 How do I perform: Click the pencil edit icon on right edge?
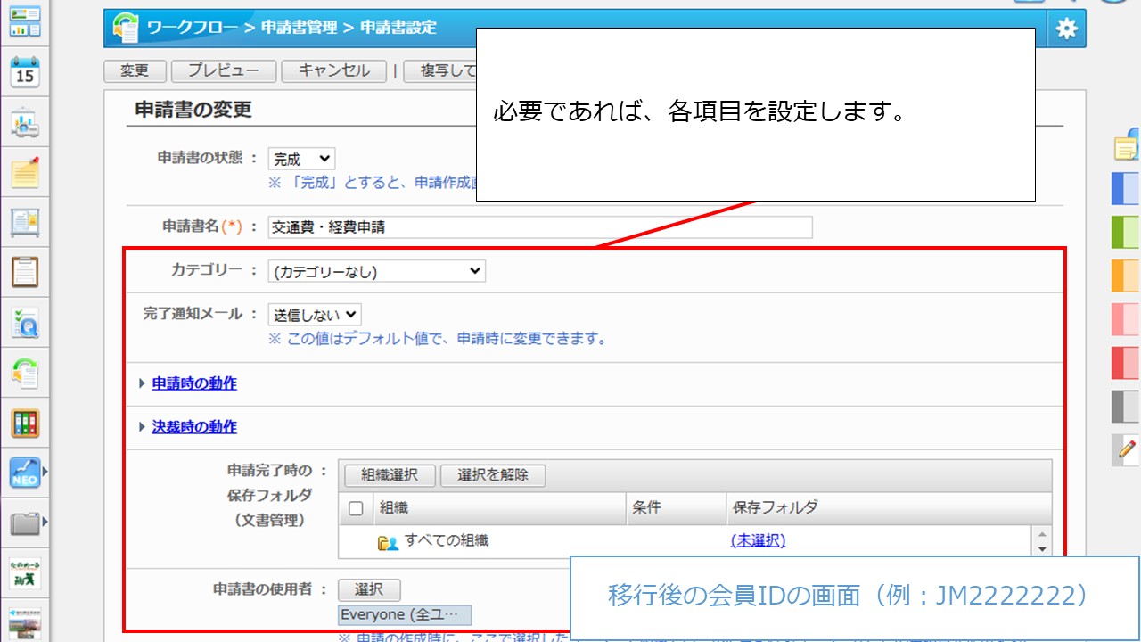point(1128,449)
